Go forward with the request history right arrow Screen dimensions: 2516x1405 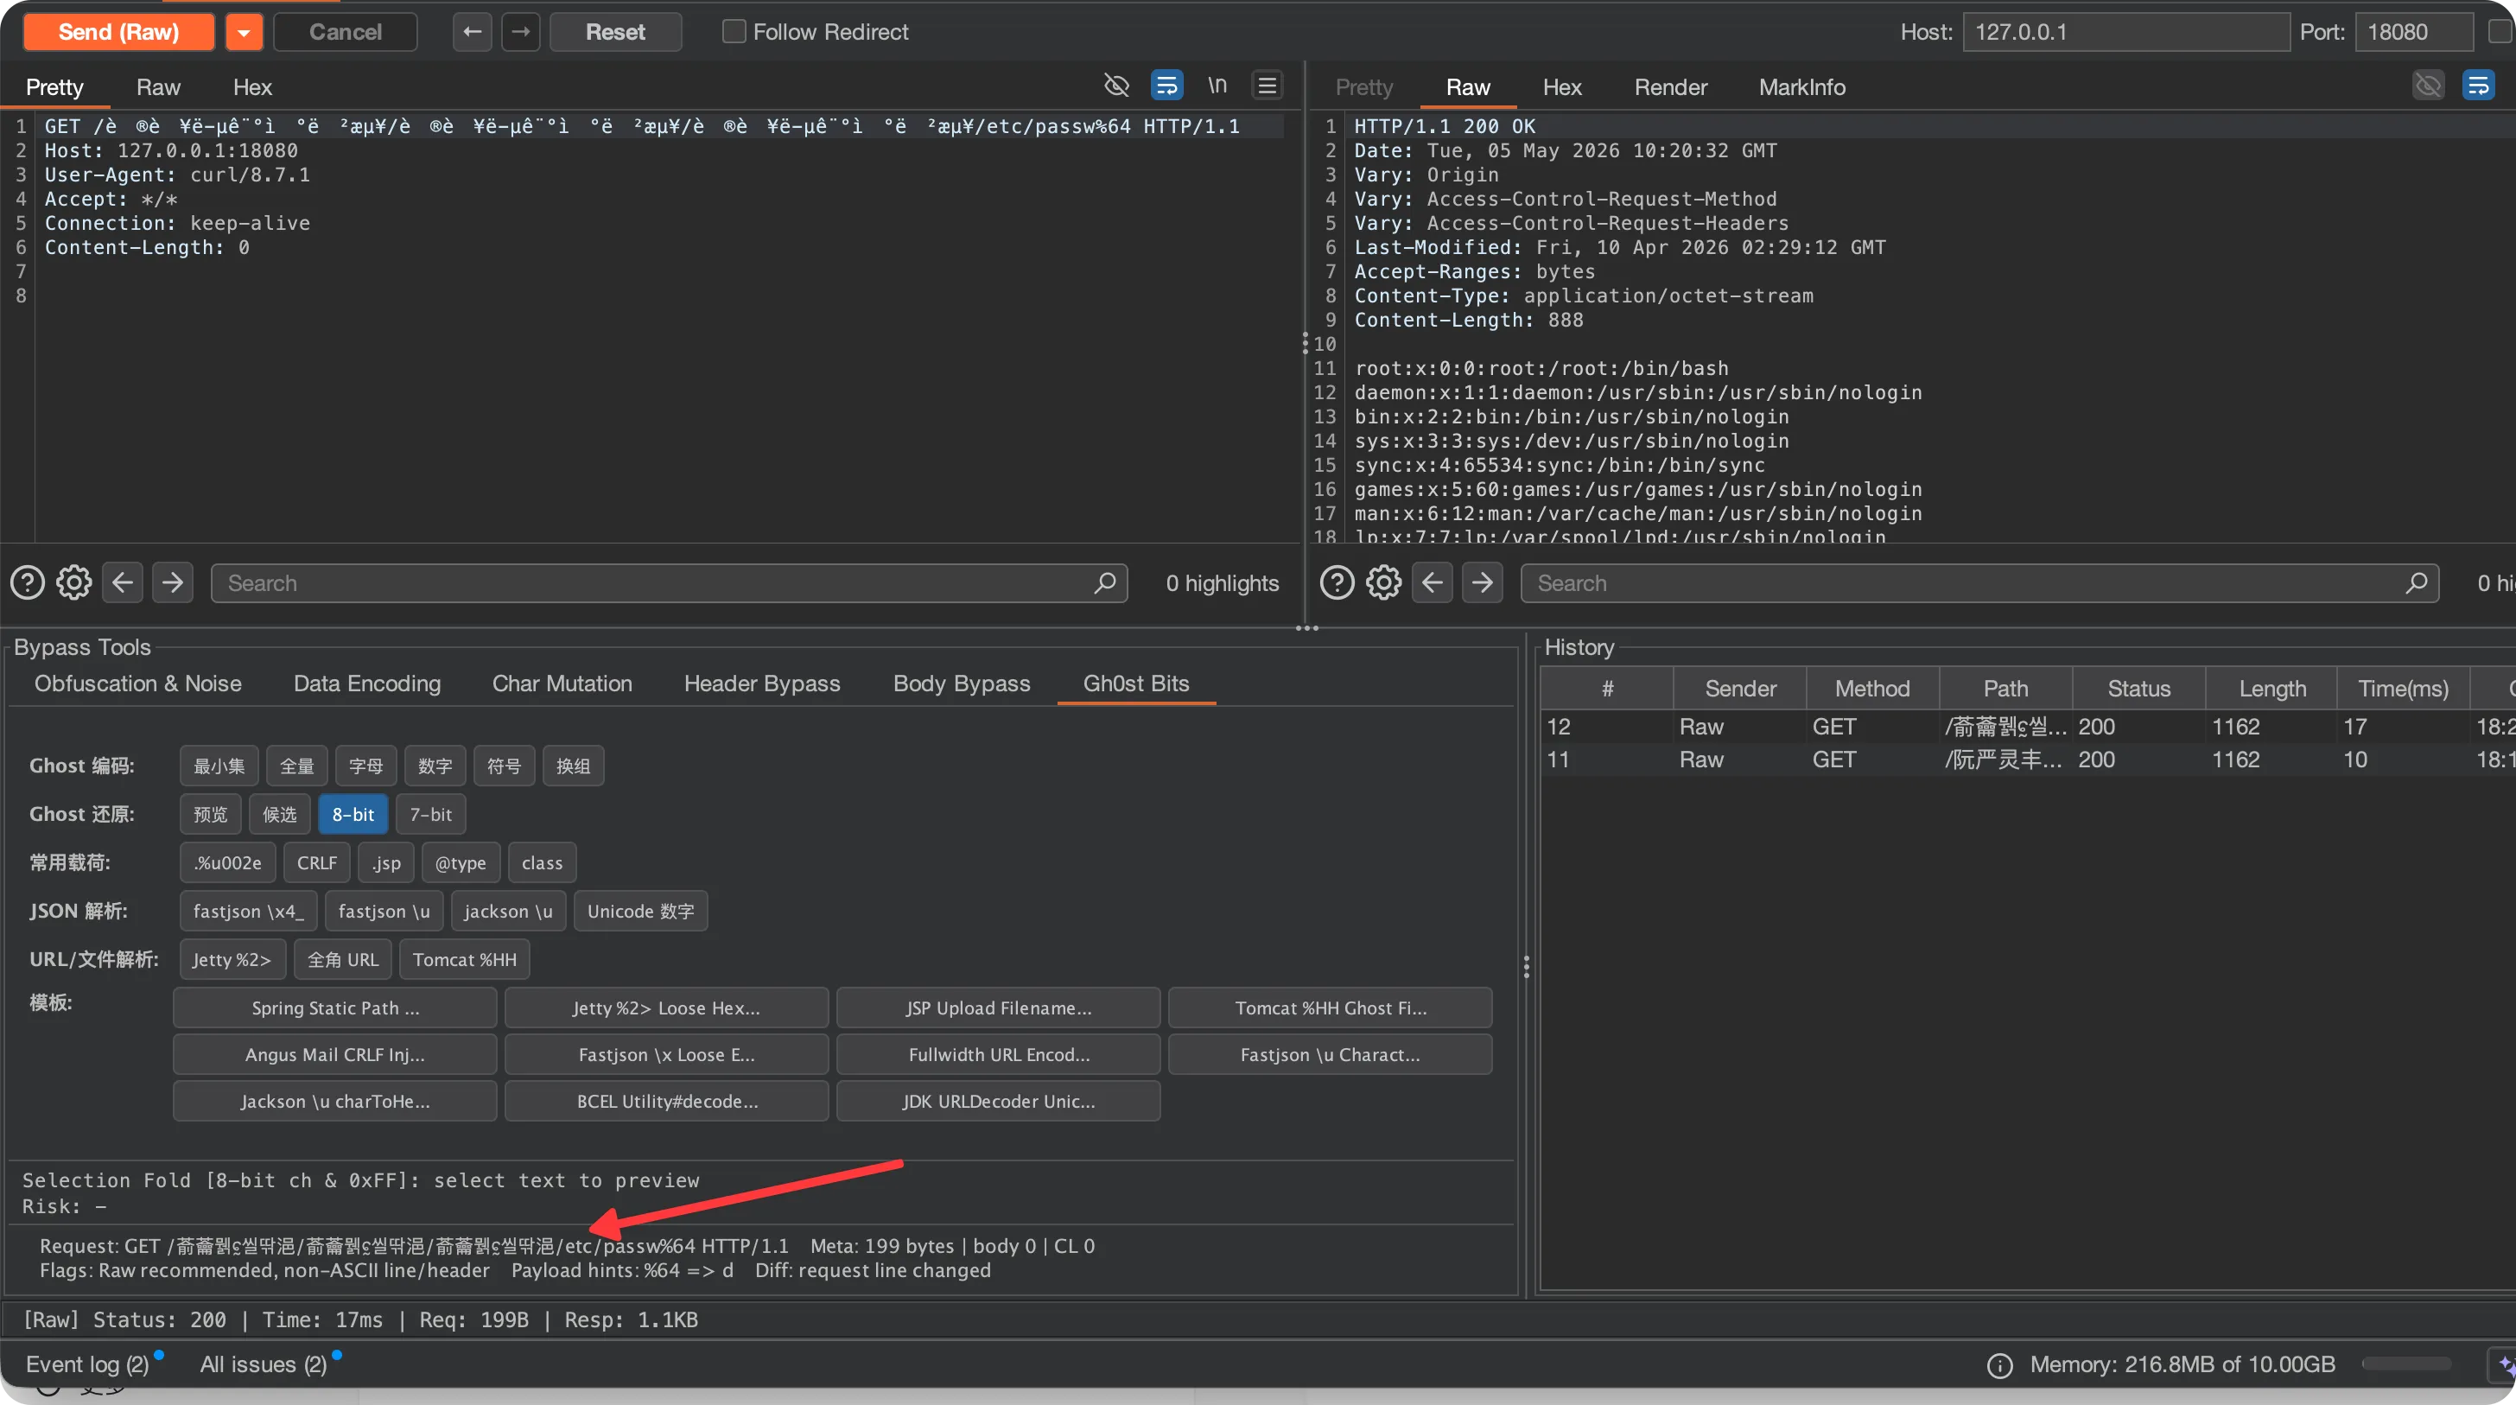click(521, 31)
